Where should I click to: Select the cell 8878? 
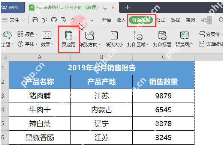[x=163, y=124]
